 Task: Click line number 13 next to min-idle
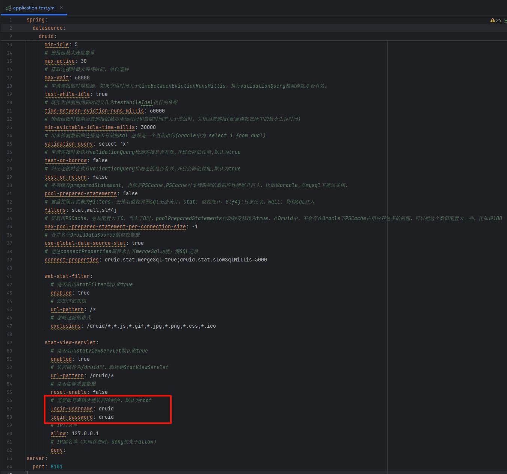(9, 44)
